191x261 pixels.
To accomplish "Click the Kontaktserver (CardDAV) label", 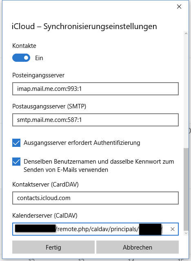I will (45, 184).
